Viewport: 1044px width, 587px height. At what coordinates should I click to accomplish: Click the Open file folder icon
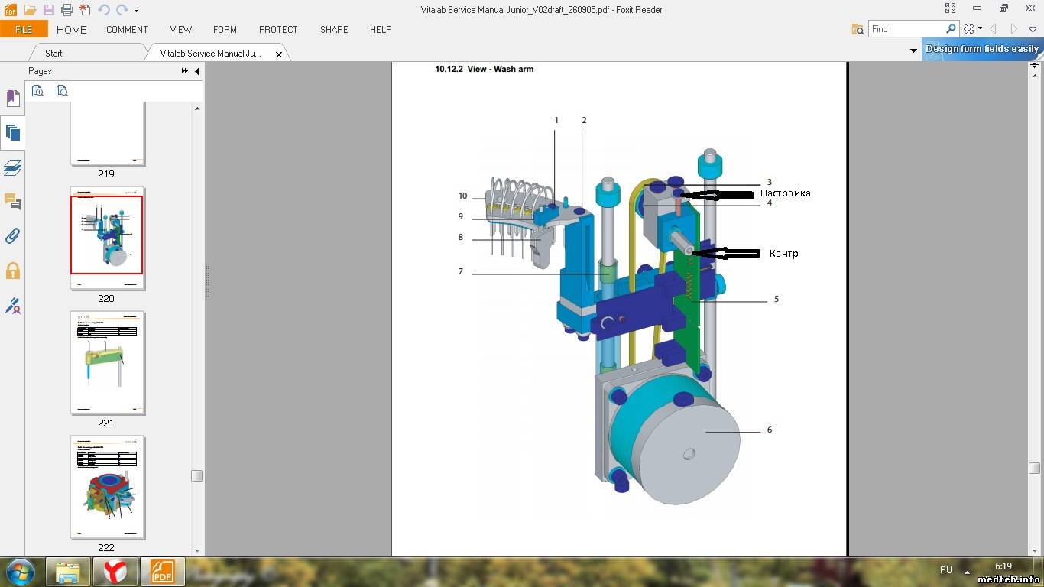click(x=30, y=10)
